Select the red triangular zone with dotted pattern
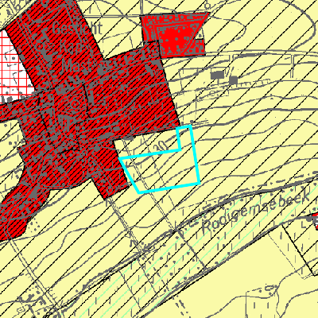 tap(175, 35)
